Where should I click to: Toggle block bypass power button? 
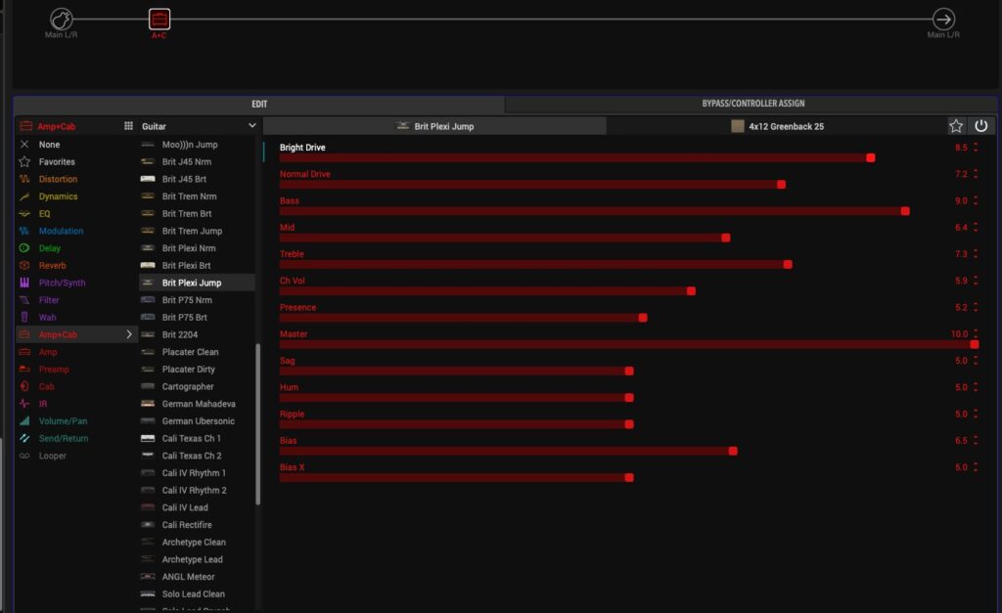coord(980,126)
